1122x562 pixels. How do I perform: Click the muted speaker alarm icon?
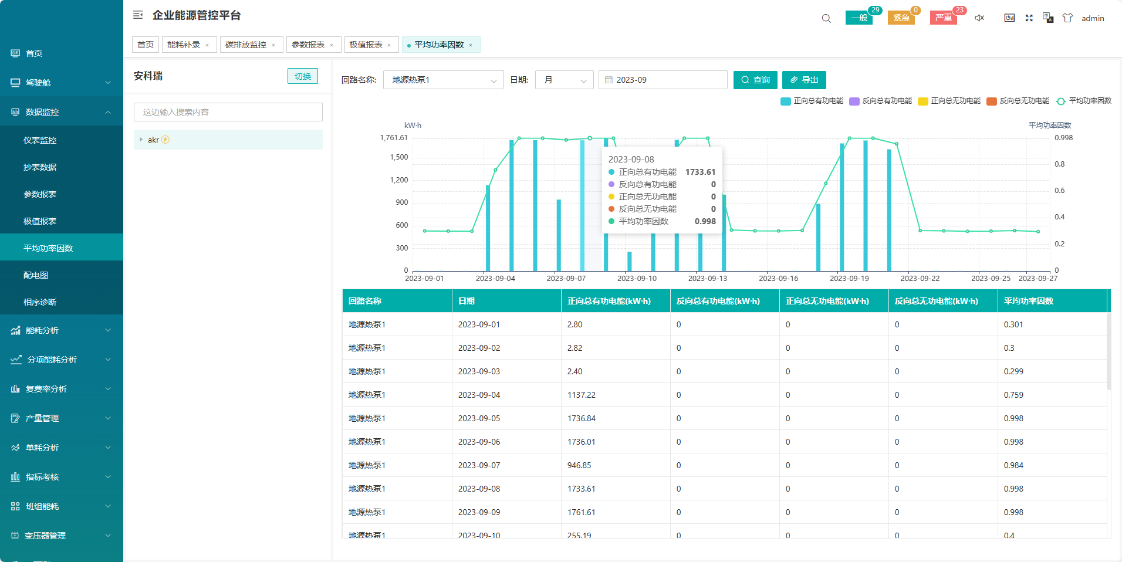979,18
